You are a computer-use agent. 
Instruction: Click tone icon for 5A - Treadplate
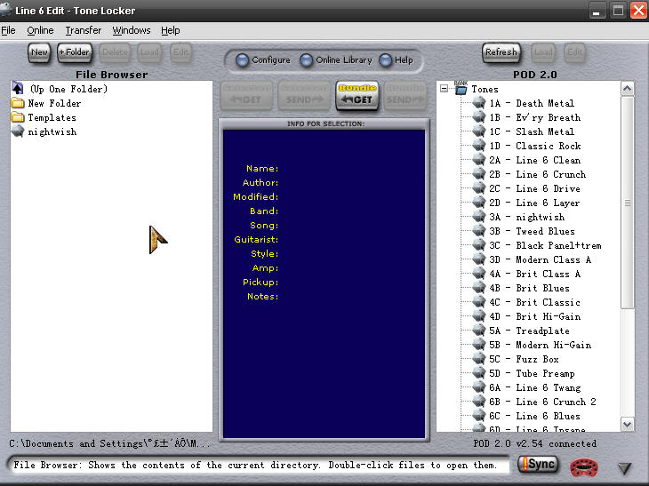[x=479, y=331]
